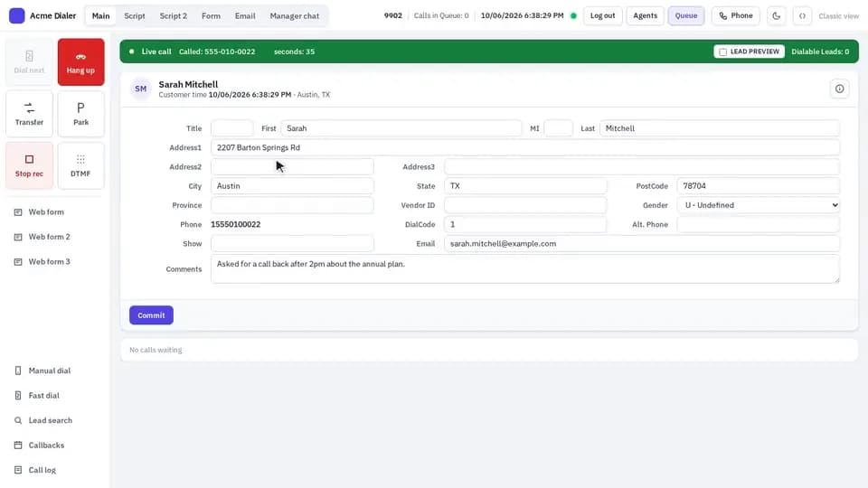
Task: Switch to Classic view
Action: [x=839, y=16]
